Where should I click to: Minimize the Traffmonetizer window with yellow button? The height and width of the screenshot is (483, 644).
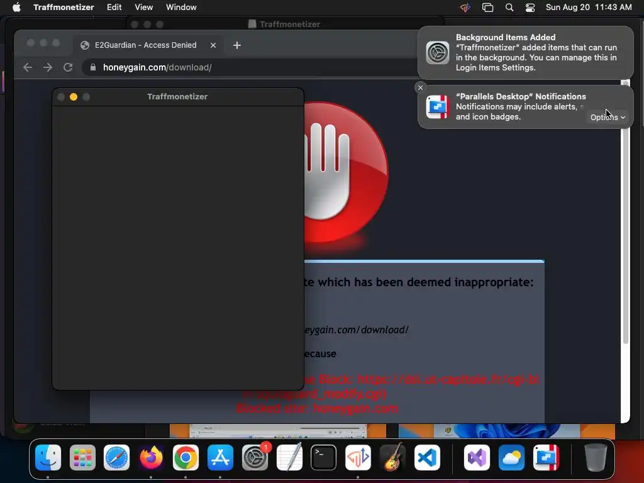click(74, 97)
